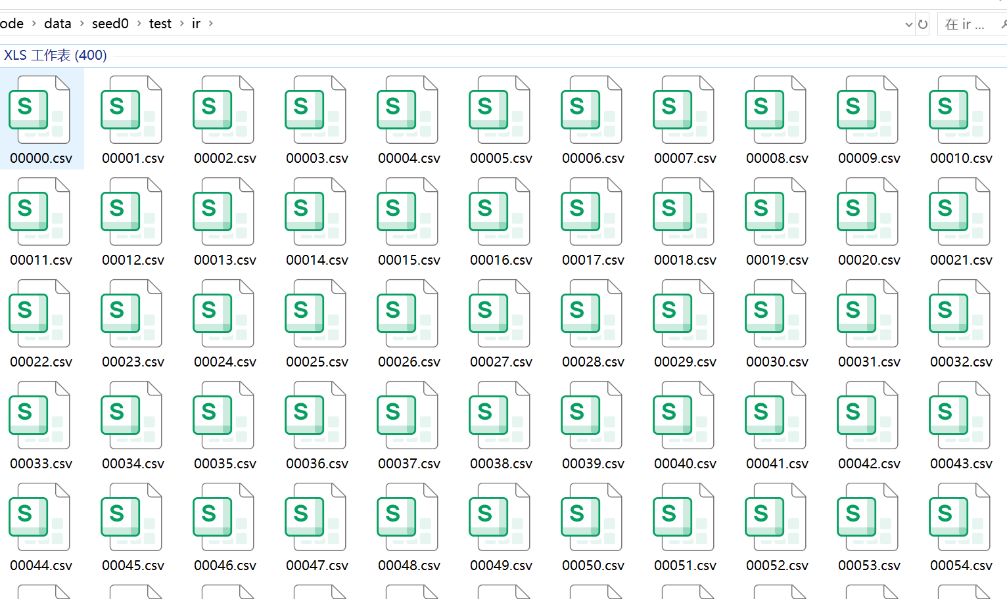Screen dimensions: 1007x599
Task: Expand chevron after 'data' in path
Action: tap(82, 24)
